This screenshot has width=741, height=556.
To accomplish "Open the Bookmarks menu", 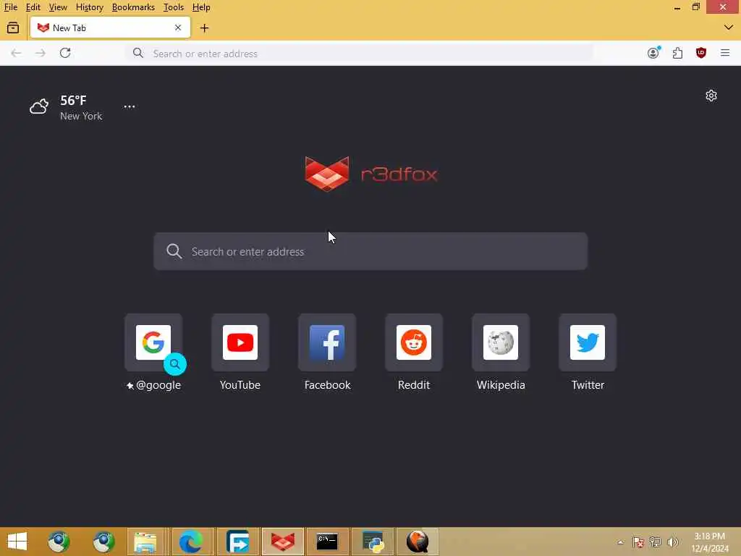I will (x=133, y=7).
